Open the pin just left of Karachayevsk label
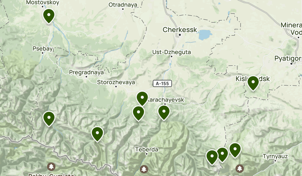302x176 pixels. pyautogui.click(x=142, y=98)
